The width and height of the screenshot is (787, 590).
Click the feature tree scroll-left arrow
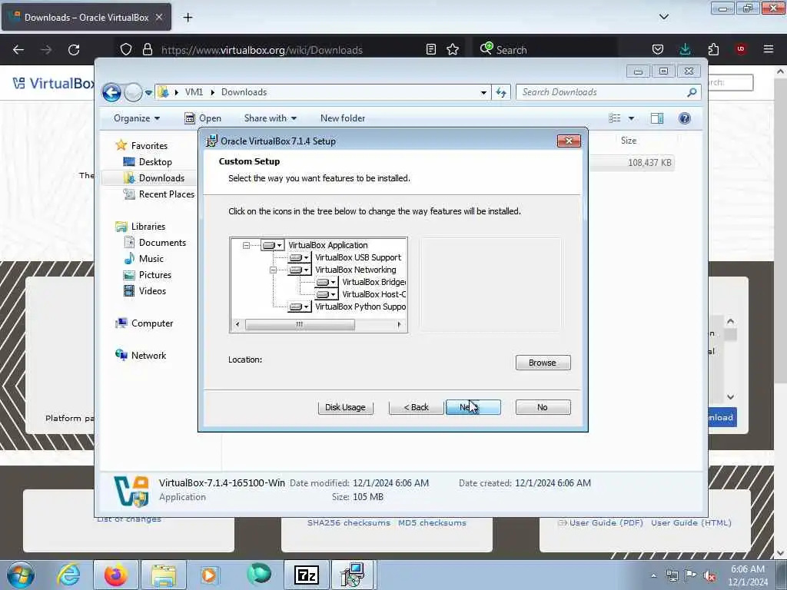(237, 325)
